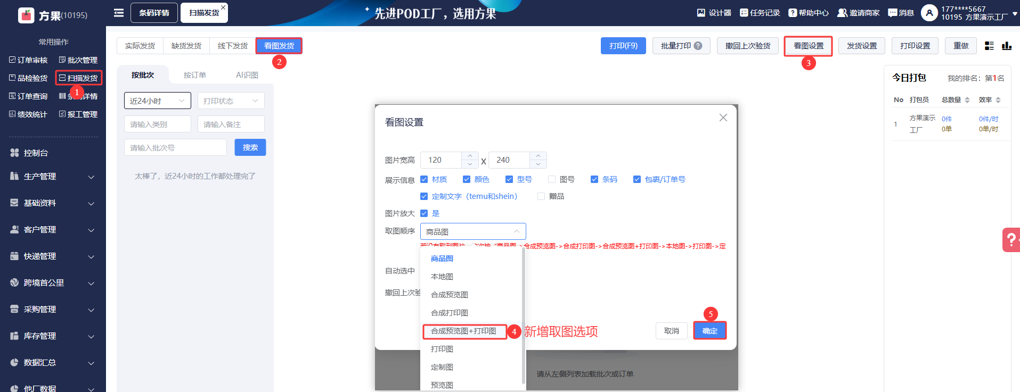This screenshot has width=1020, height=392.
Task: Open the bar chart statistics icon
Action: click(x=1006, y=46)
